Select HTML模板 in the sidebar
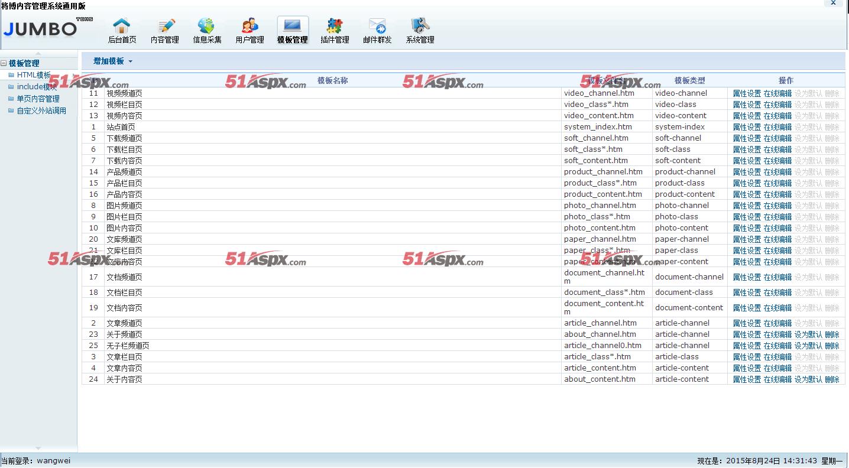This screenshot has width=849, height=468. pyautogui.click(x=34, y=75)
